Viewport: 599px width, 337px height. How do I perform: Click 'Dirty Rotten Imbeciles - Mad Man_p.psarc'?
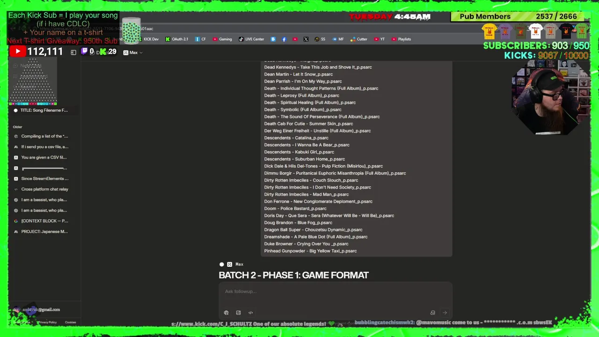306,194
